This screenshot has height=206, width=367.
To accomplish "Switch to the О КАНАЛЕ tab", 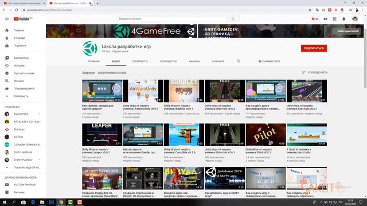I will pos(218,61).
